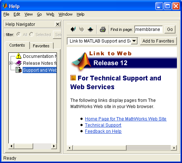The height and width of the screenshot is (163, 182).
Task: Open the Technical Support link
Action: click(103, 125)
